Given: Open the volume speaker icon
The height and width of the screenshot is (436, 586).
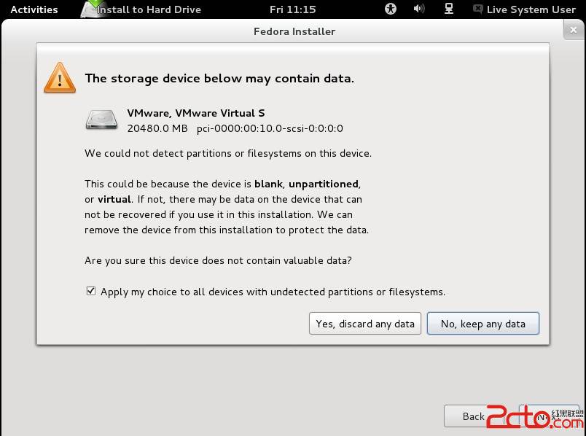Looking at the screenshot, I should pyautogui.click(x=419, y=9).
